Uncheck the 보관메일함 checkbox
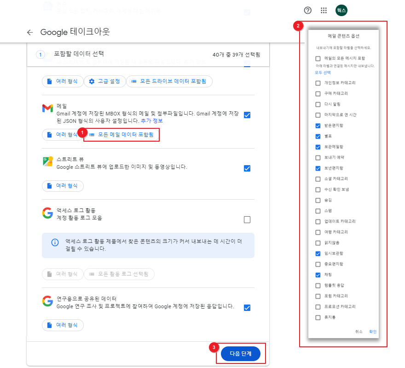Viewport: 405px width, 368px height. click(318, 147)
